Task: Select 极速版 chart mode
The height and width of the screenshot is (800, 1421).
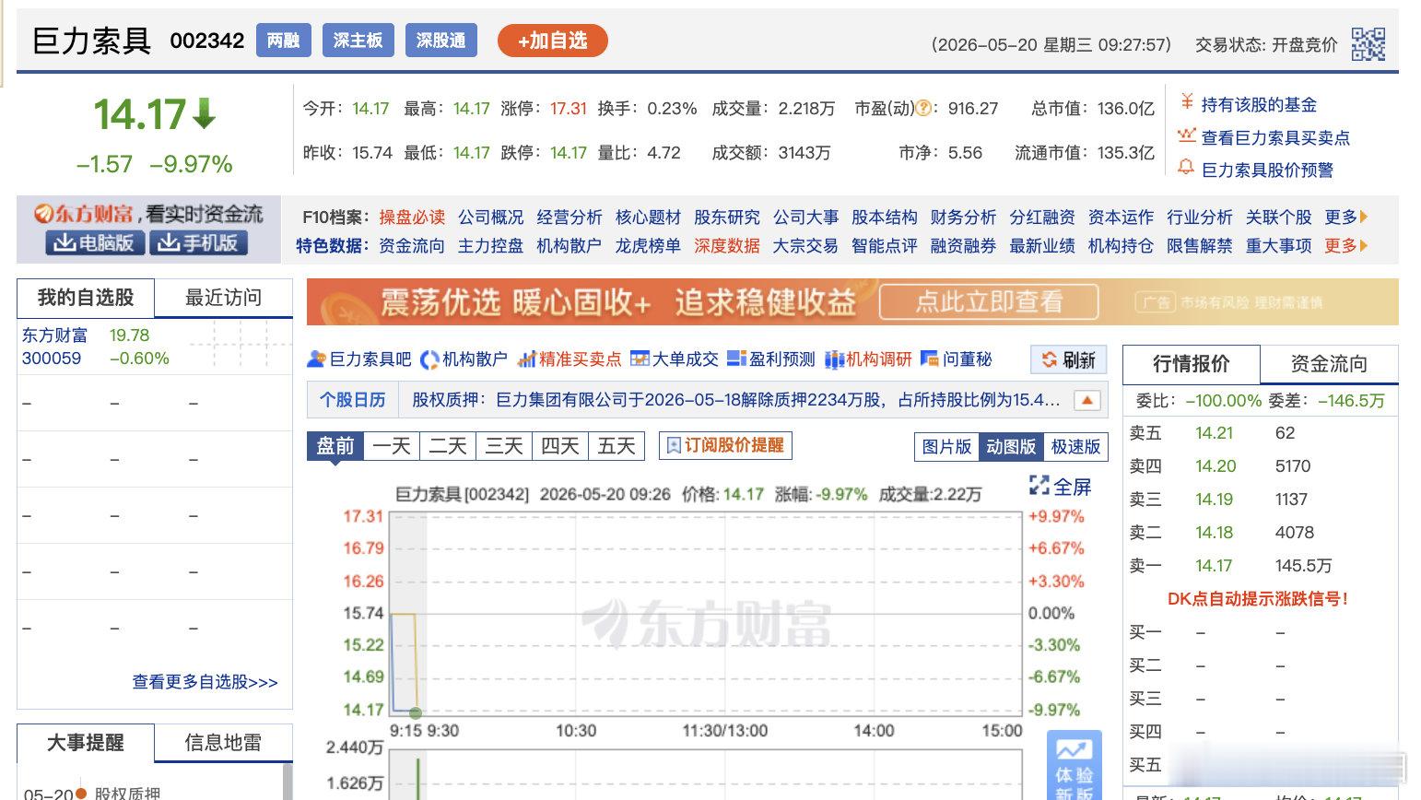Action: 1075,447
